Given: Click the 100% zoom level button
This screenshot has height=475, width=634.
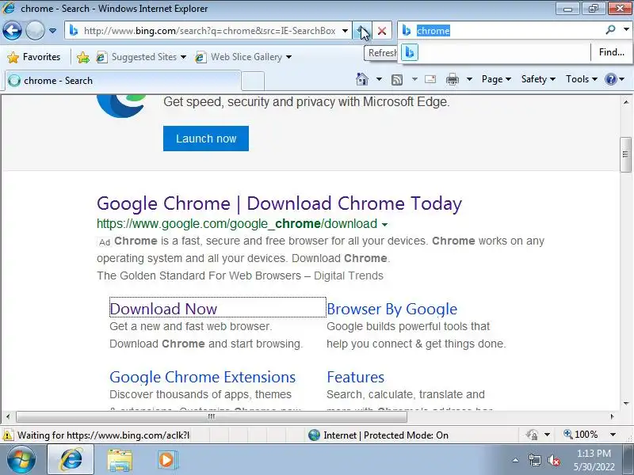Looking at the screenshot, I should click(x=580, y=435).
